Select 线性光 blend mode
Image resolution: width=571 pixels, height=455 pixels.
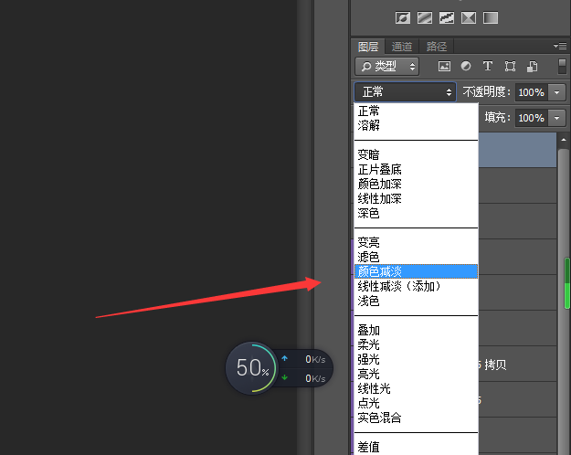coord(416,388)
